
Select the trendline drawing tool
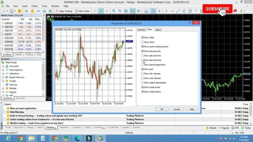(x=178, y=11)
